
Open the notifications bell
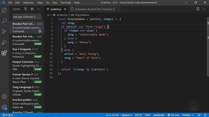(x=205, y=115)
